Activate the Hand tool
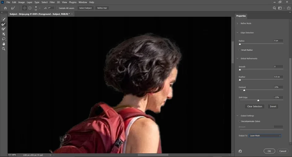Screen dimensions: 292x157 coord(4,44)
